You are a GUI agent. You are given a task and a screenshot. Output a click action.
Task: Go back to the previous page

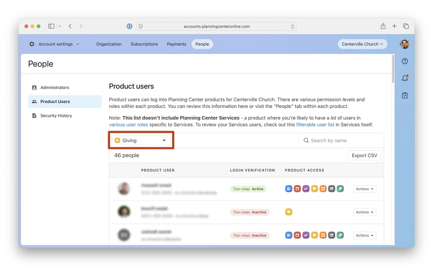tap(70, 26)
